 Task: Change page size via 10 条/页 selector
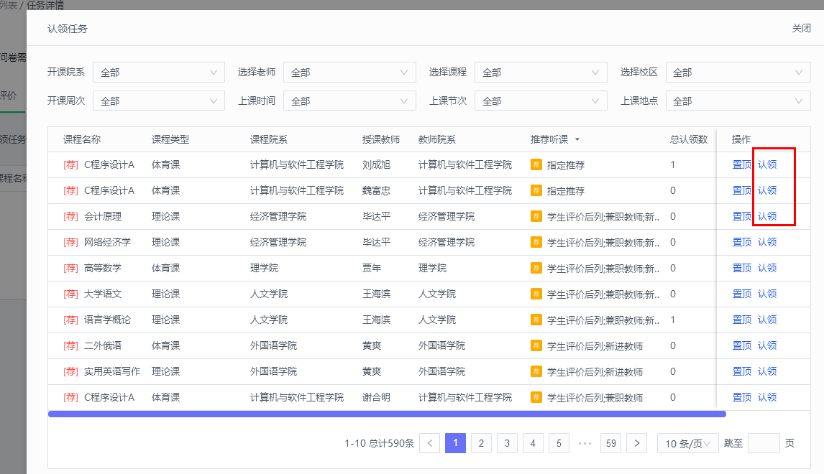tap(687, 443)
